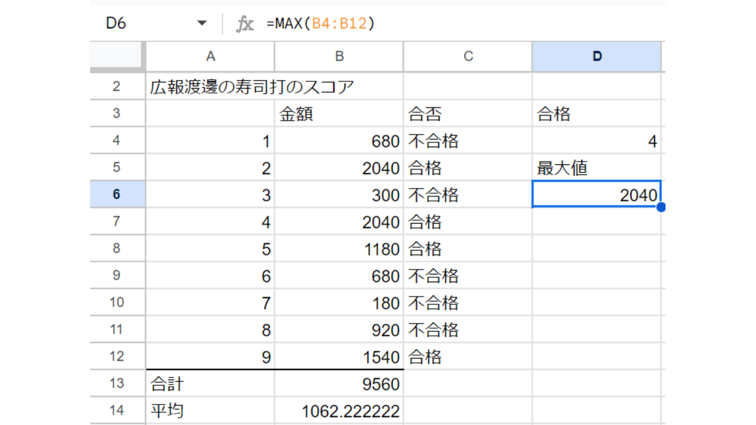Image resolution: width=756 pixels, height=425 pixels.
Task: Click the 金額 header cell
Action: click(x=339, y=114)
